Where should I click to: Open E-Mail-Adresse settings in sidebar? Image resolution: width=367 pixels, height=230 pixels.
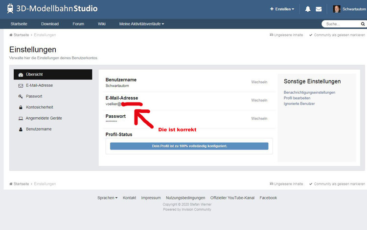(39, 85)
